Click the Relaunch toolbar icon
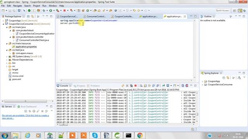The height and width of the screenshot is (139, 248). click(x=71, y=10)
